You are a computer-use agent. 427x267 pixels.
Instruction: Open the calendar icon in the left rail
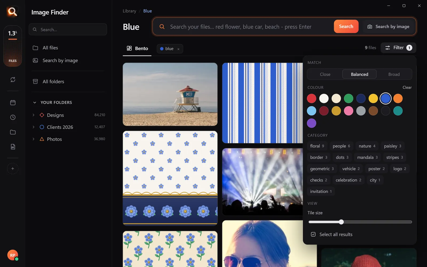coord(13,103)
